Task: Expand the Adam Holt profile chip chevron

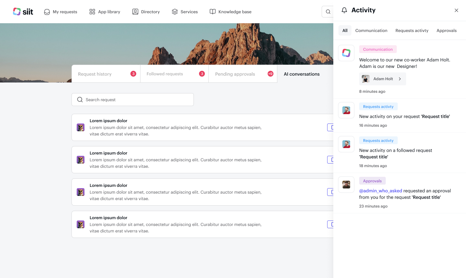Action: (x=400, y=79)
